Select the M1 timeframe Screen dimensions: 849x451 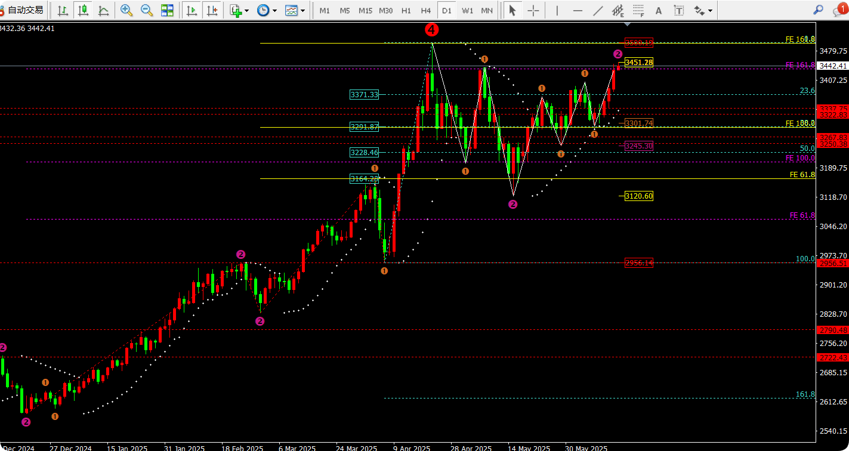pos(325,10)
